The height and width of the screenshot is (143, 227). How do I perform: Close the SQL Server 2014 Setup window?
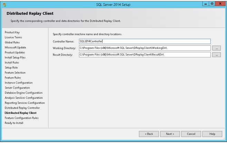tap(220, 4)
